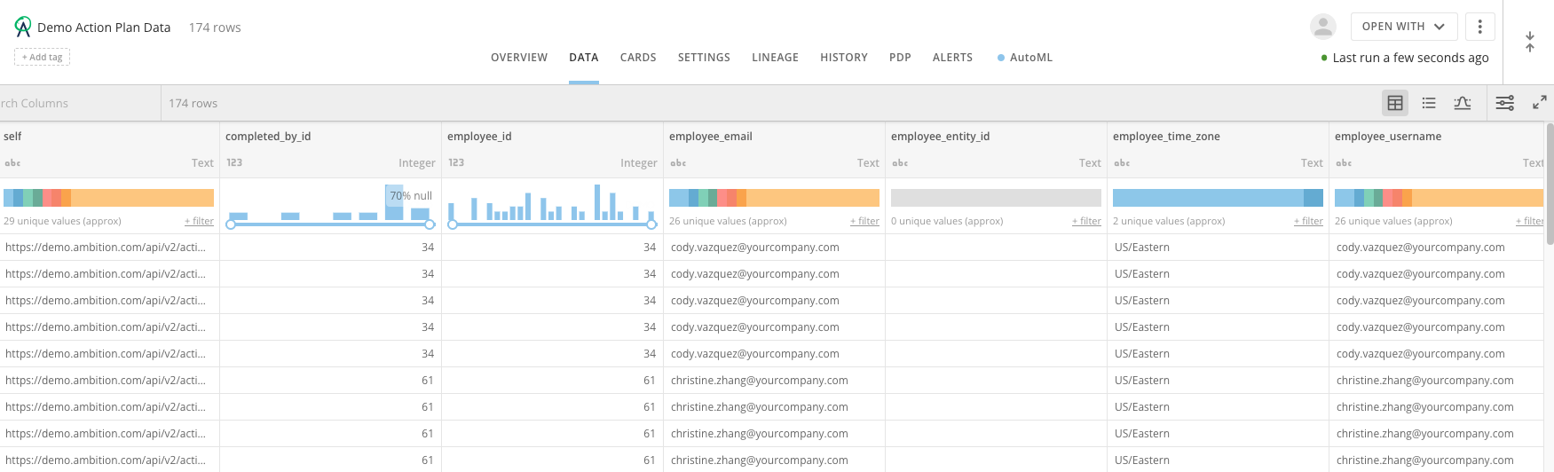This screenshot has height=472, width=1554.
Task: Click the integer type icon under employee_id
Action: [456, 163]
